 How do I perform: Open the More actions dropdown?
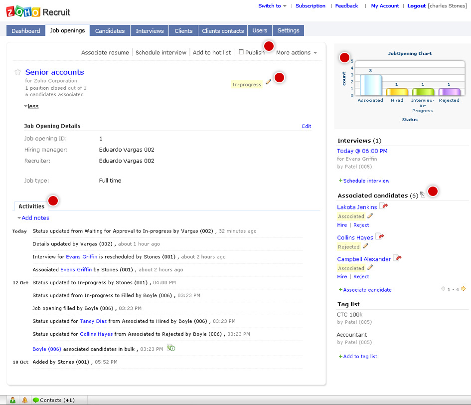[x=297, y=52]
